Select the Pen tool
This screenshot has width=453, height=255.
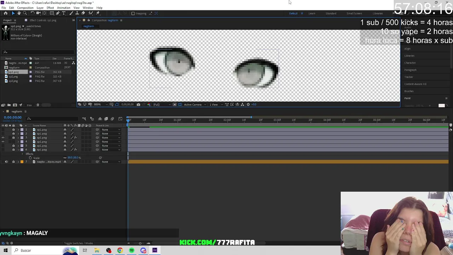[x=58, y=13]
